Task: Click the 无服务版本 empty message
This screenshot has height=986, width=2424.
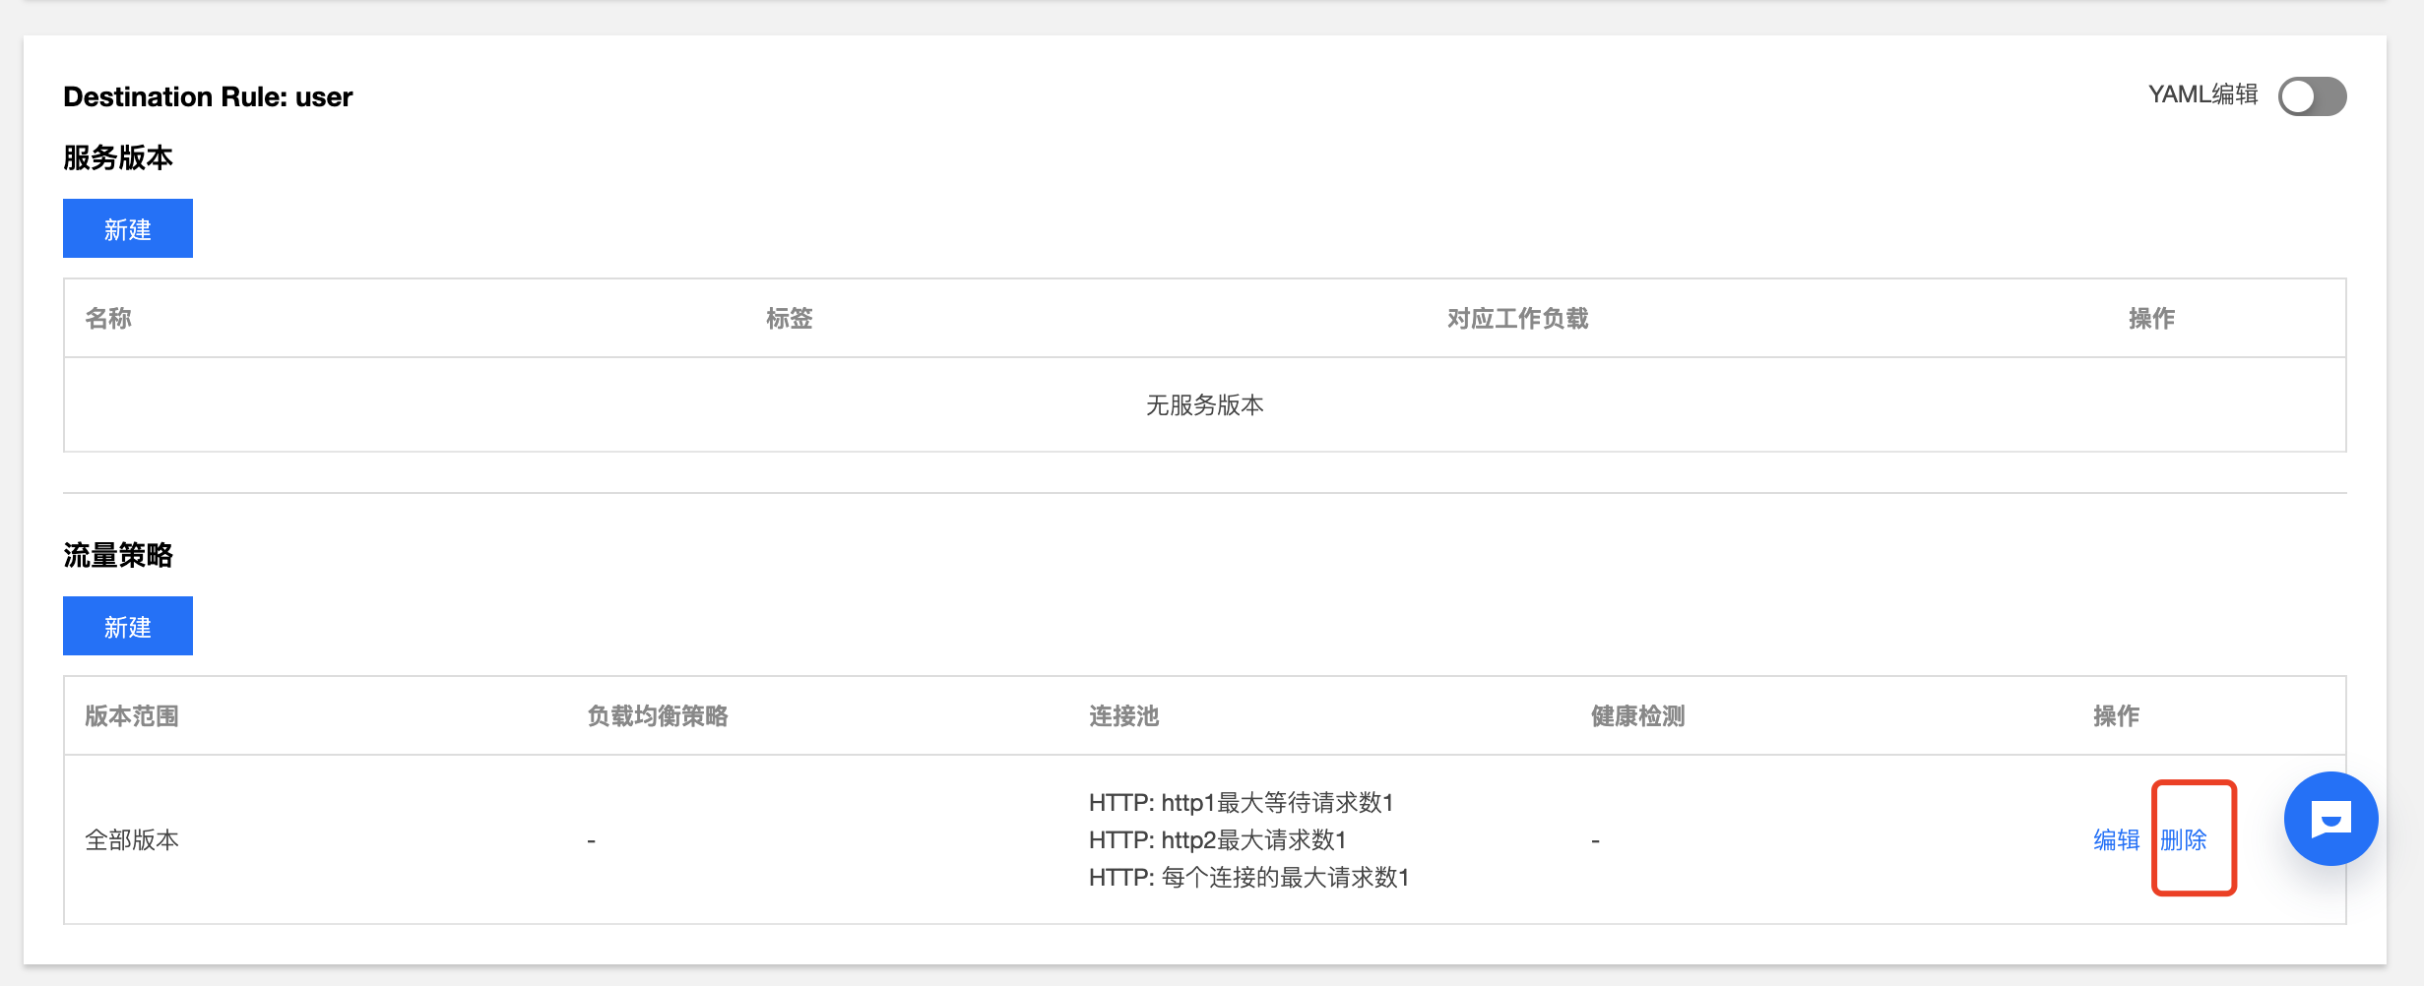Action: pos(1205,404)
